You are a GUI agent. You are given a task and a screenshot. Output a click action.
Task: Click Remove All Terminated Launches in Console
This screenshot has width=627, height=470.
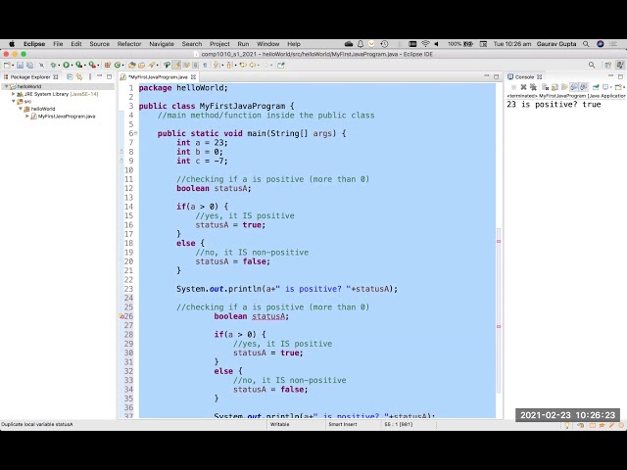[533, 87]
